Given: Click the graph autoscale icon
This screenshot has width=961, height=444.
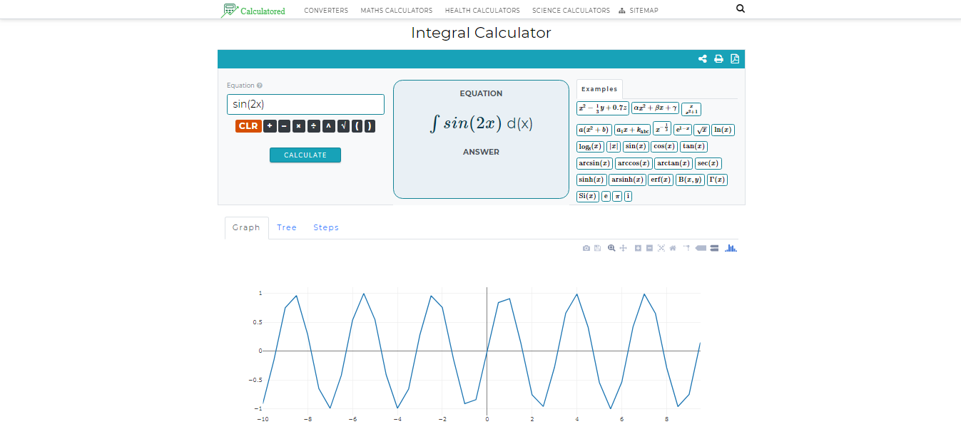Looking at the screenshot, I should [x=661, y=248].
